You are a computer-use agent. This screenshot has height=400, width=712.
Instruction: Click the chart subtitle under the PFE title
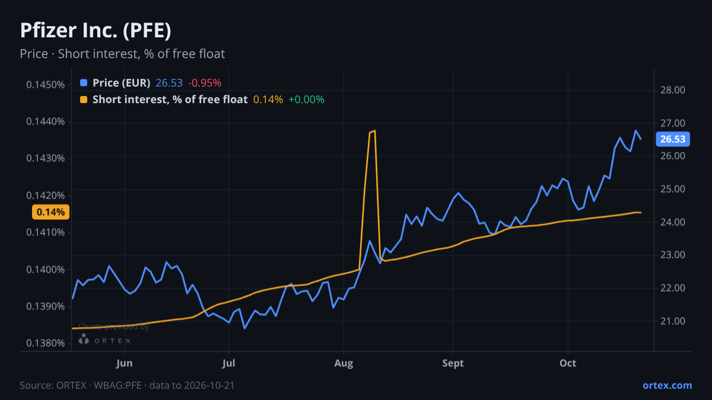pyautogui.click(x=122, y=54)
